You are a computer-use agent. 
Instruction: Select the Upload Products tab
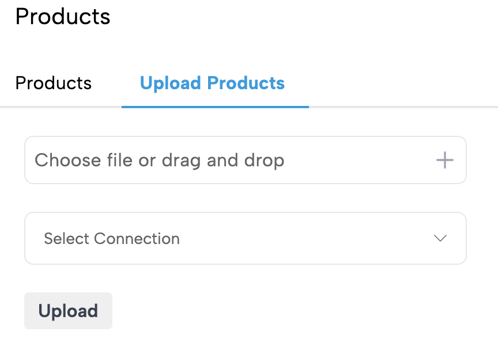(x=212, y=83)
